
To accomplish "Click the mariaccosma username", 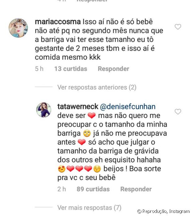I will tap(58, 23).
